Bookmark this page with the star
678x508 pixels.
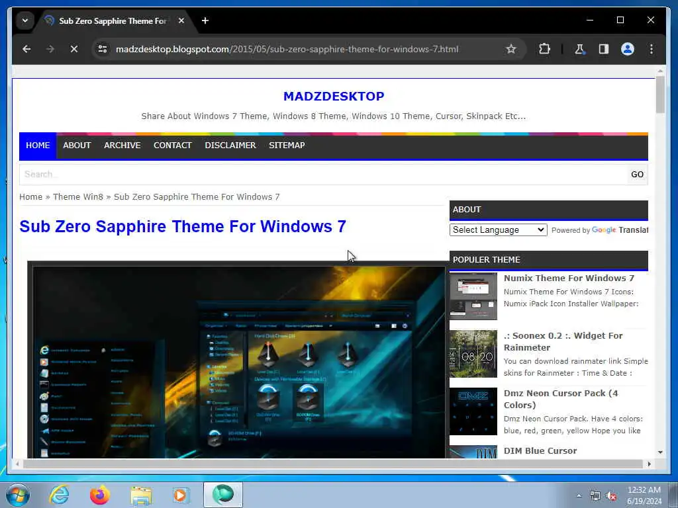pos(511,49)
